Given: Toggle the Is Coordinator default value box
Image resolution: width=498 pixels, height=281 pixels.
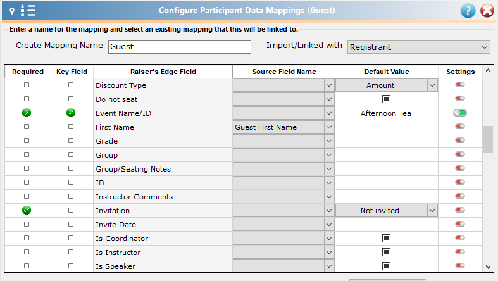Looking at the screenshot, I should click(386, 238).
